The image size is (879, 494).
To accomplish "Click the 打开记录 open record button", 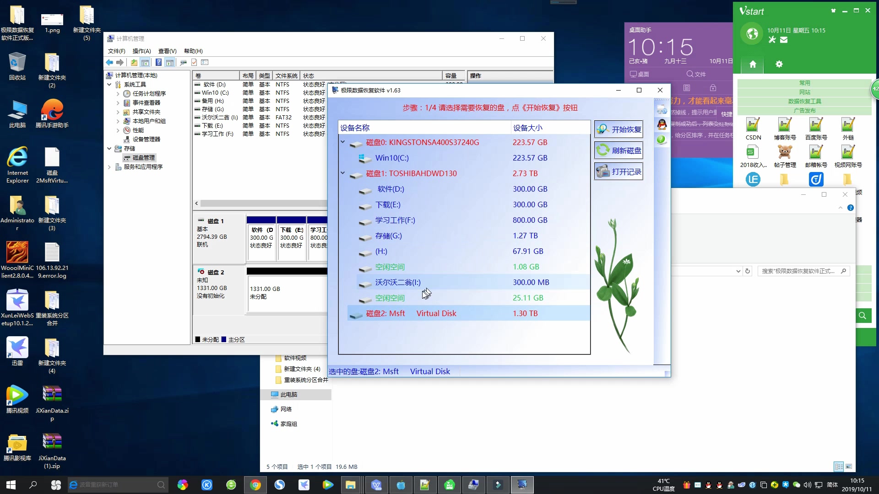I will coord(619,172).
